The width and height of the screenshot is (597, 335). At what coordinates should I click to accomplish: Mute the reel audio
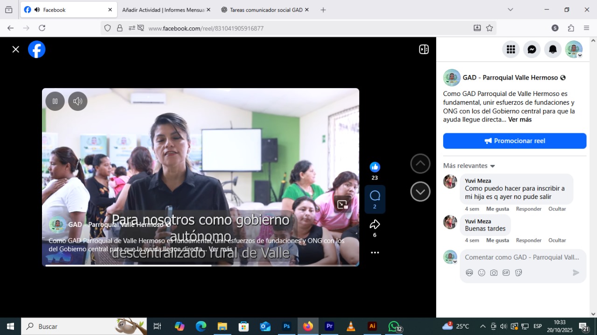[x=78, y=101]
